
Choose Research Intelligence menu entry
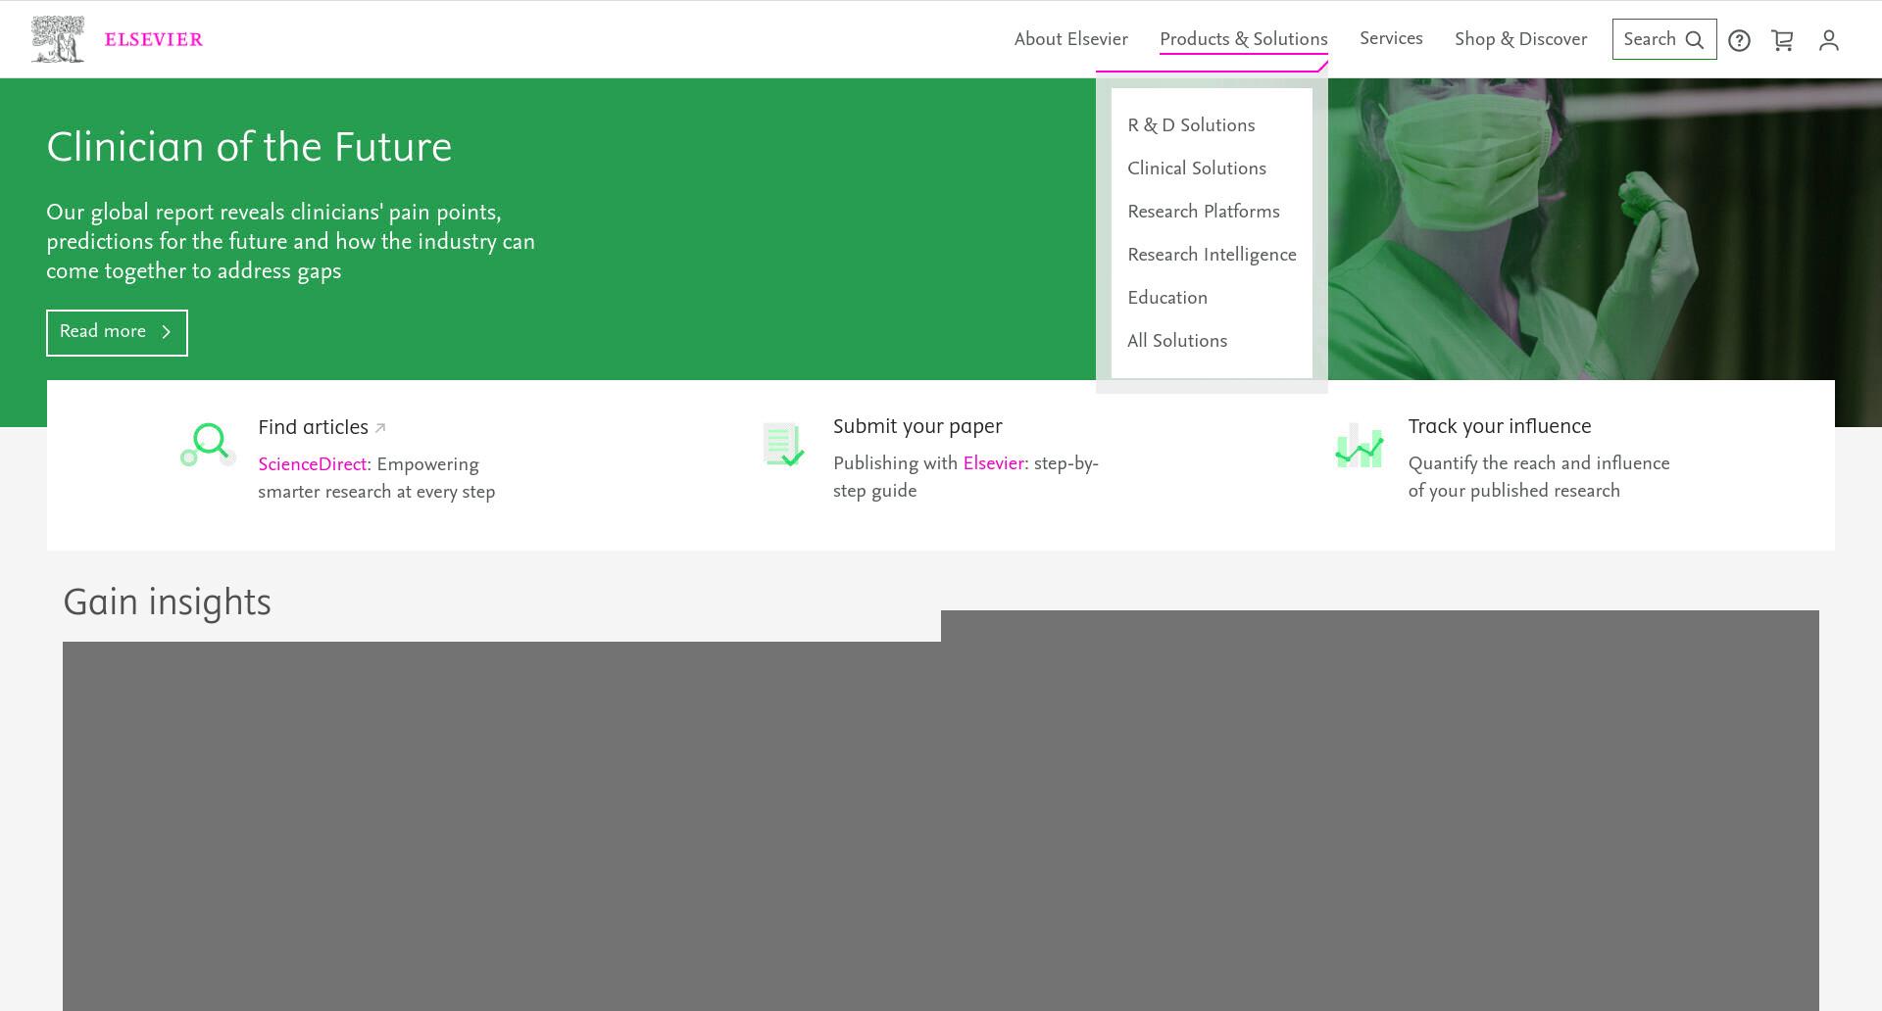1212,255
